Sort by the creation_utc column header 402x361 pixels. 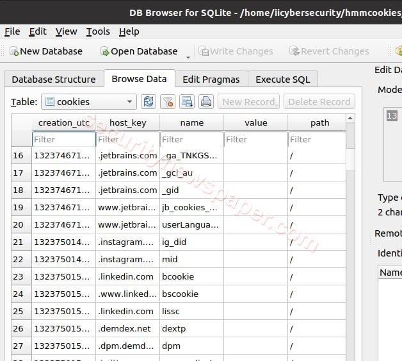[x=63, y=122]
